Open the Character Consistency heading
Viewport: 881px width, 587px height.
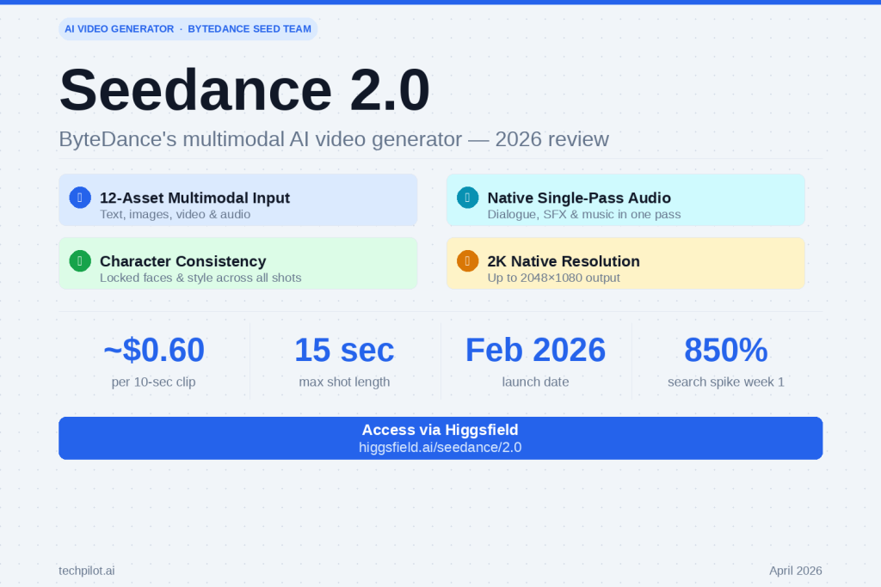[x=182, y=261]
